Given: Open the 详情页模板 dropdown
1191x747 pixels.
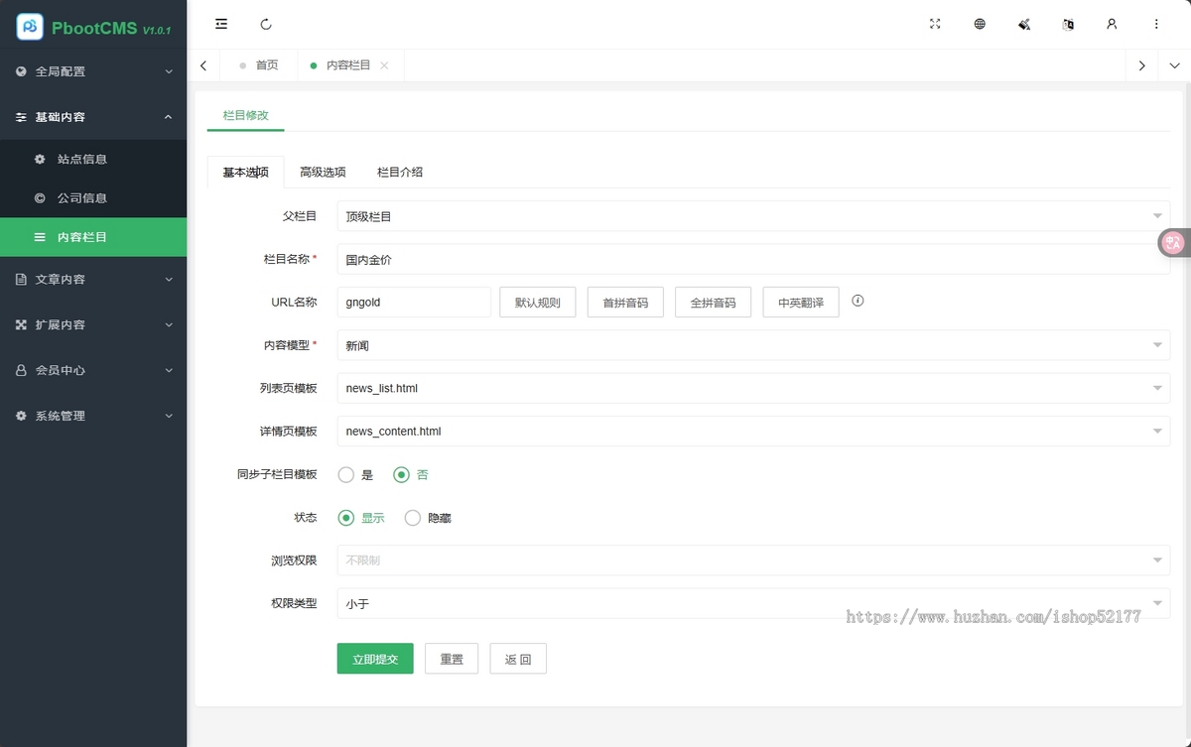Looking at the screenshot, I should pos(753,432).
